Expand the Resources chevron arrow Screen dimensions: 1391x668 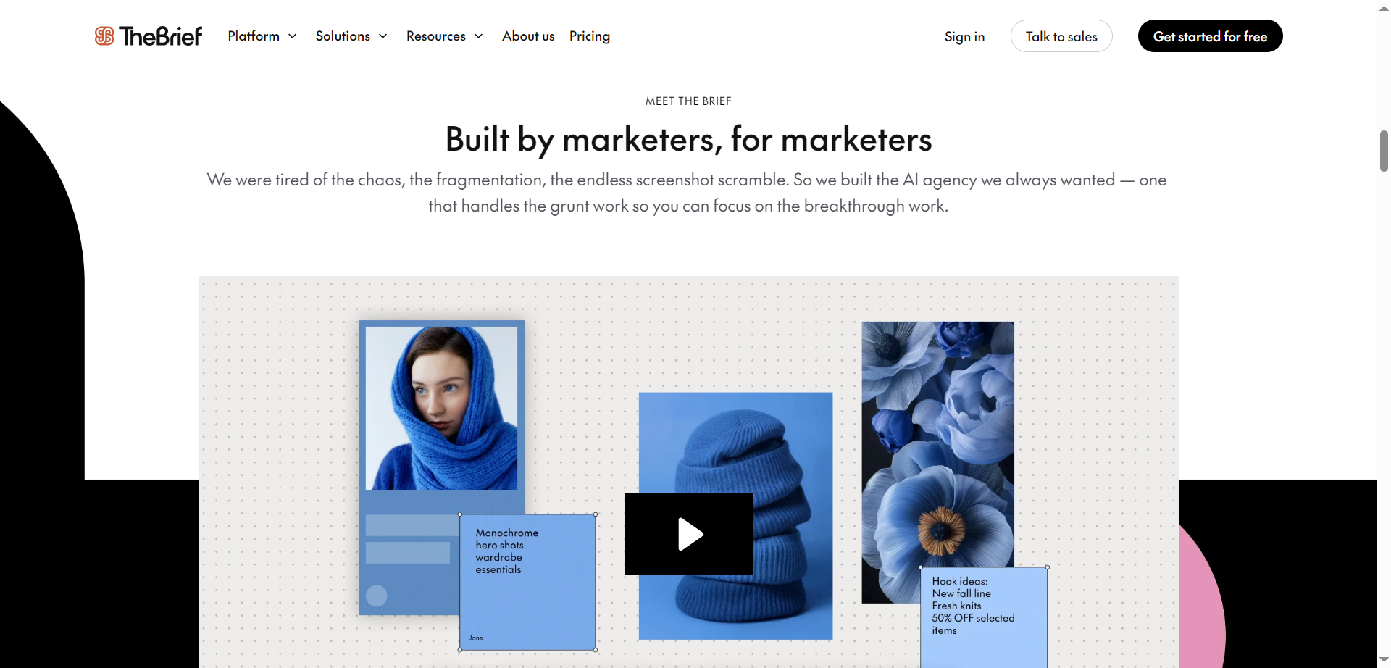point(479,36)
